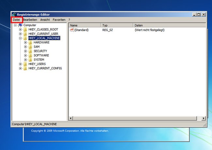Select the HARDWARE subkey label
Viewport: 212px width, 150px height.
pyautogui.click(x=41, y=42)
